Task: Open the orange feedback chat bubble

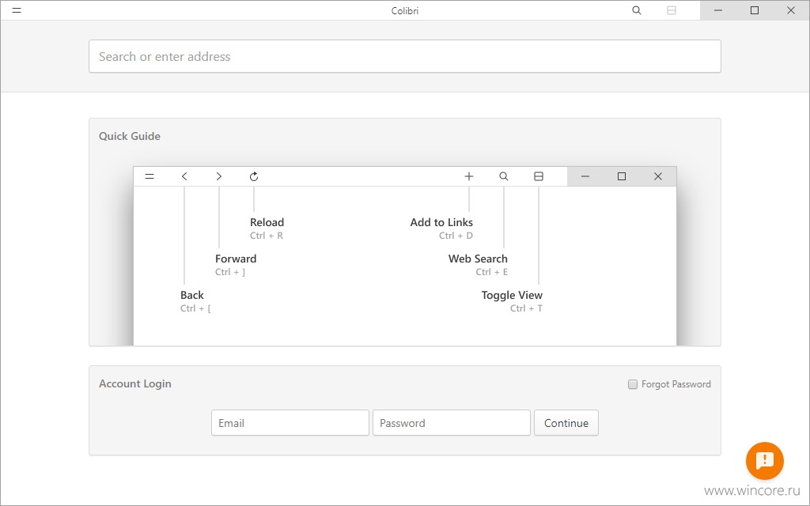Action: click(765, 461)
